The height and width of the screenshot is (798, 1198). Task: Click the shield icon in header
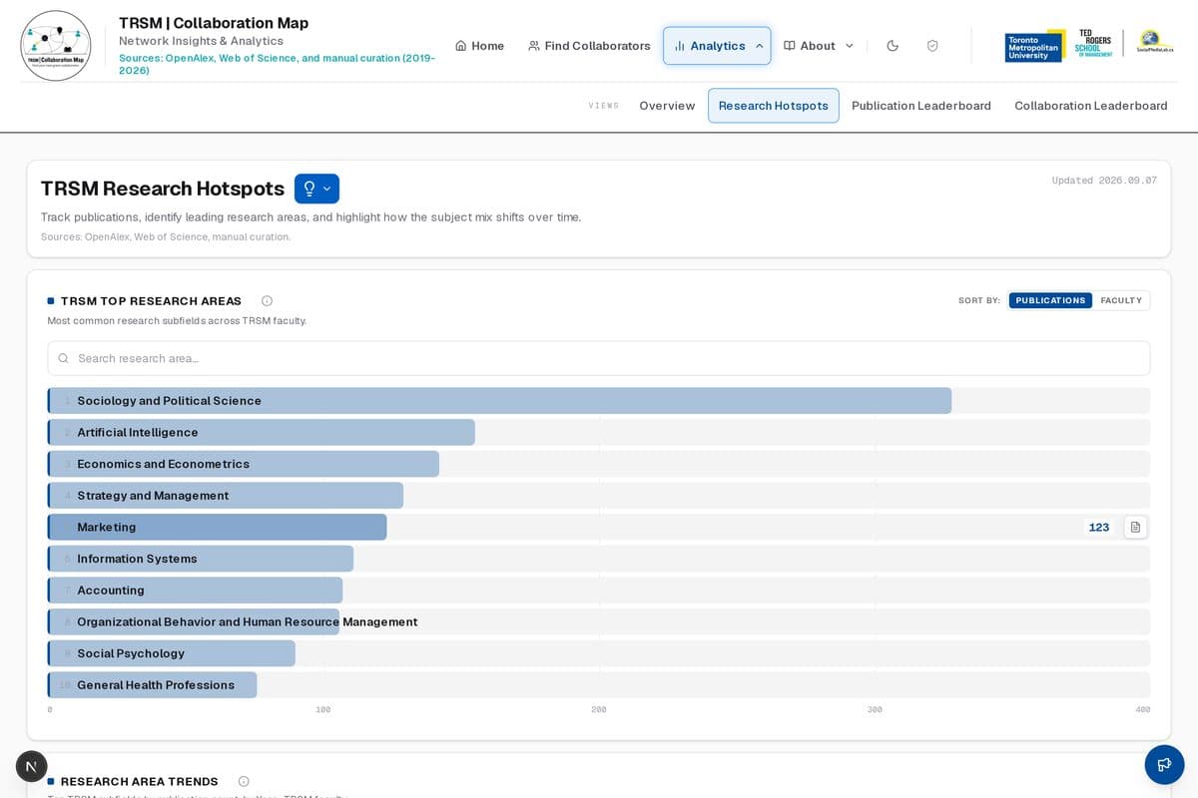click(932, 46)
